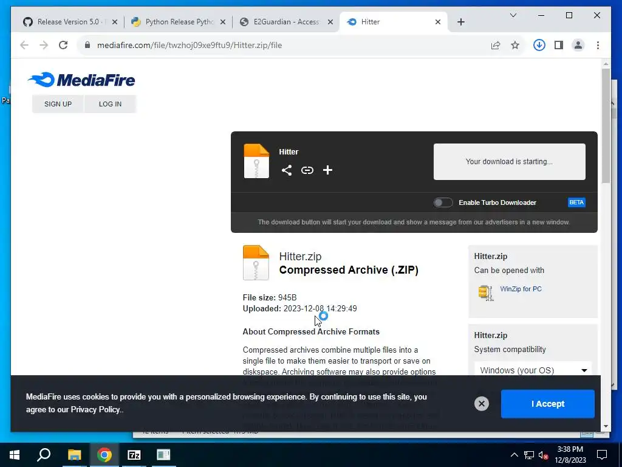Click the Chrome taskbar icon
The image size is (622, 467).
[x=104, y=455]
